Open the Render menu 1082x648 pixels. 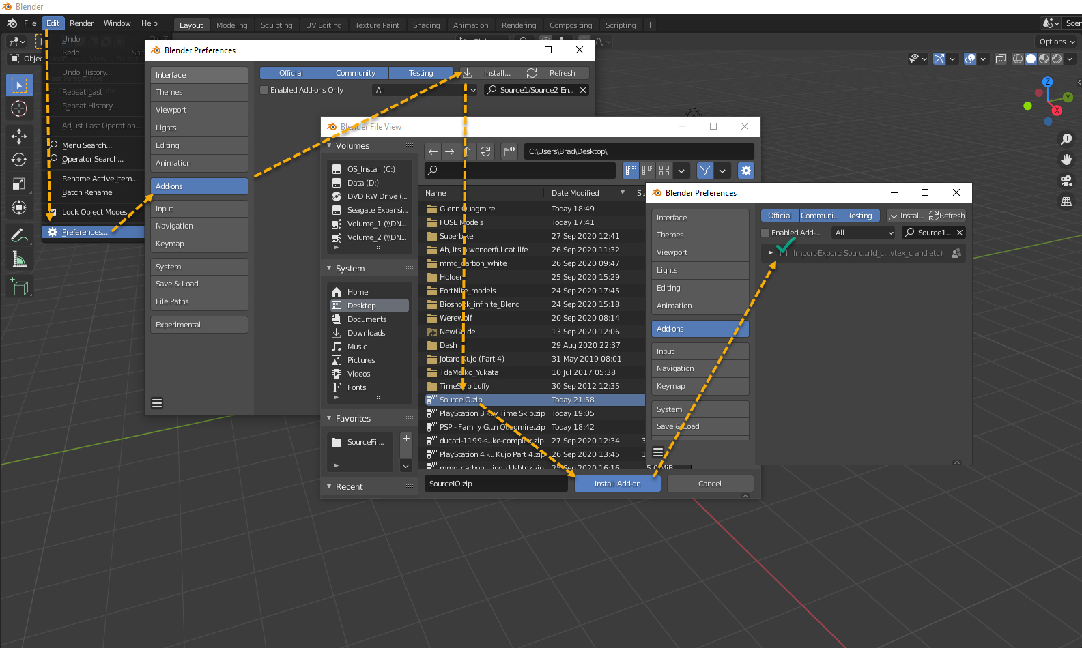tap(81, 23)
